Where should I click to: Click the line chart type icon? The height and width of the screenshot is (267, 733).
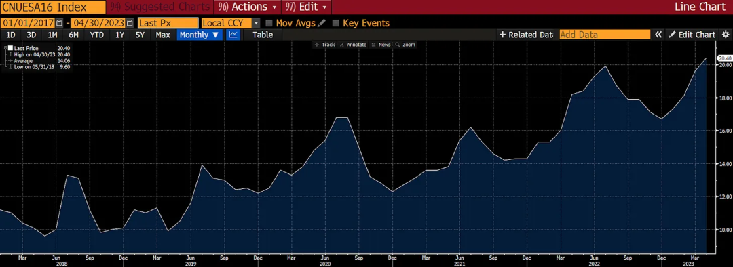pos(233,35)
